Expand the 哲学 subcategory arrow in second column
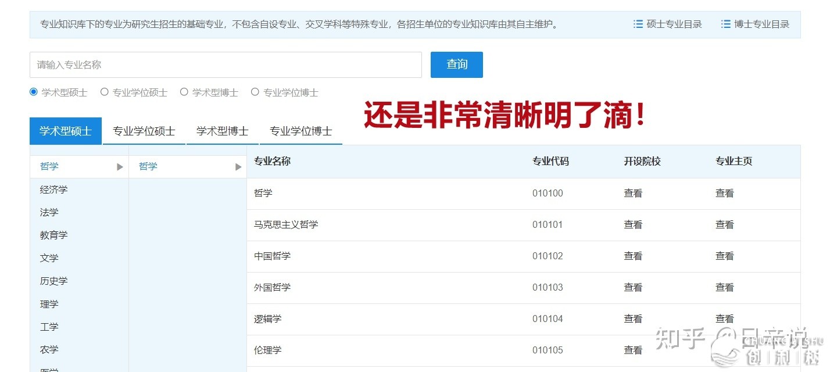 coord(238,167)
